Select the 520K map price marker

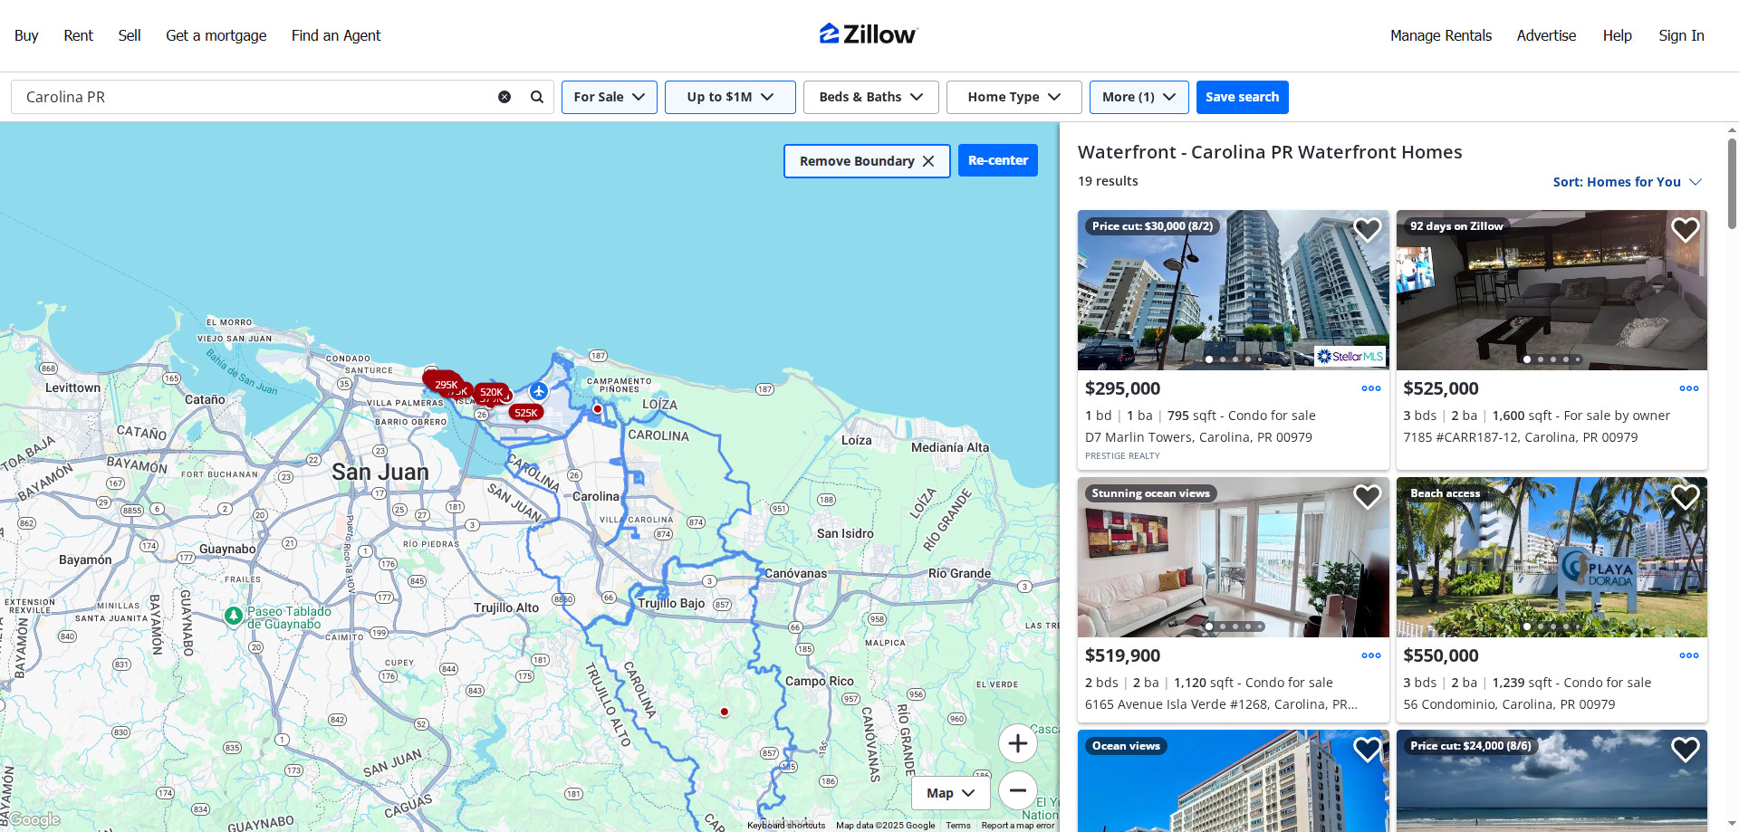(492, 392)
